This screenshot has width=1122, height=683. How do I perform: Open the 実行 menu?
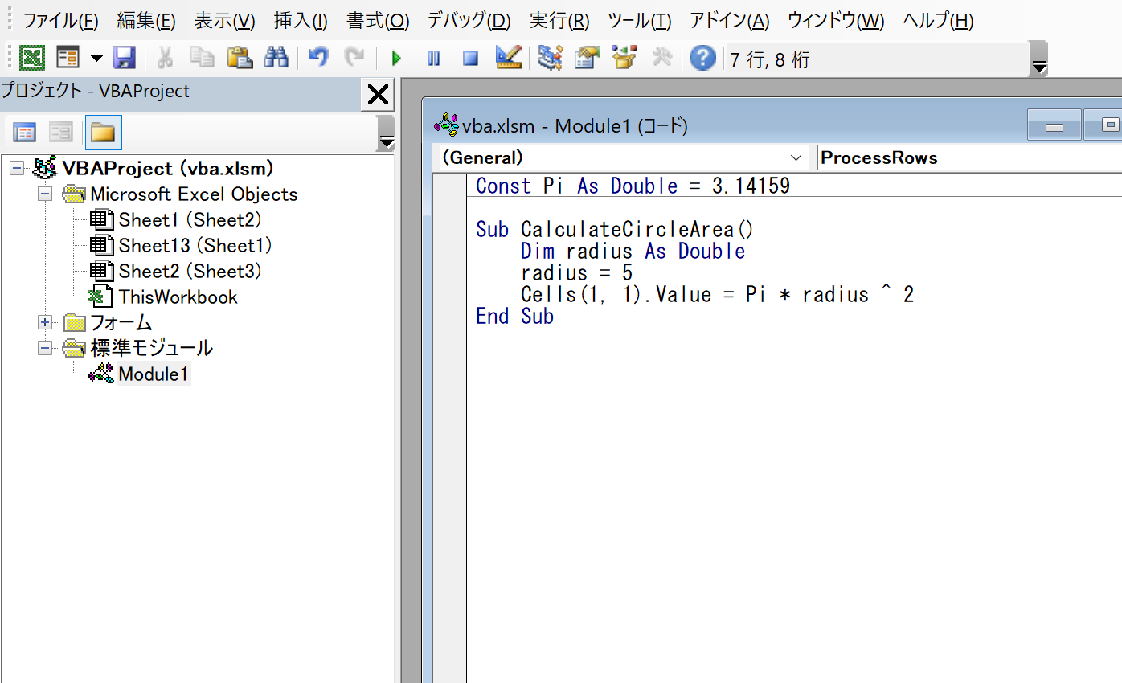click(558, 21)
